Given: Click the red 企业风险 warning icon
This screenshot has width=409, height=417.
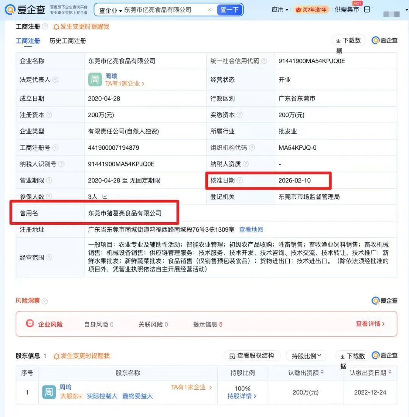Looking at the screenshot, I should tap(30, 324).
